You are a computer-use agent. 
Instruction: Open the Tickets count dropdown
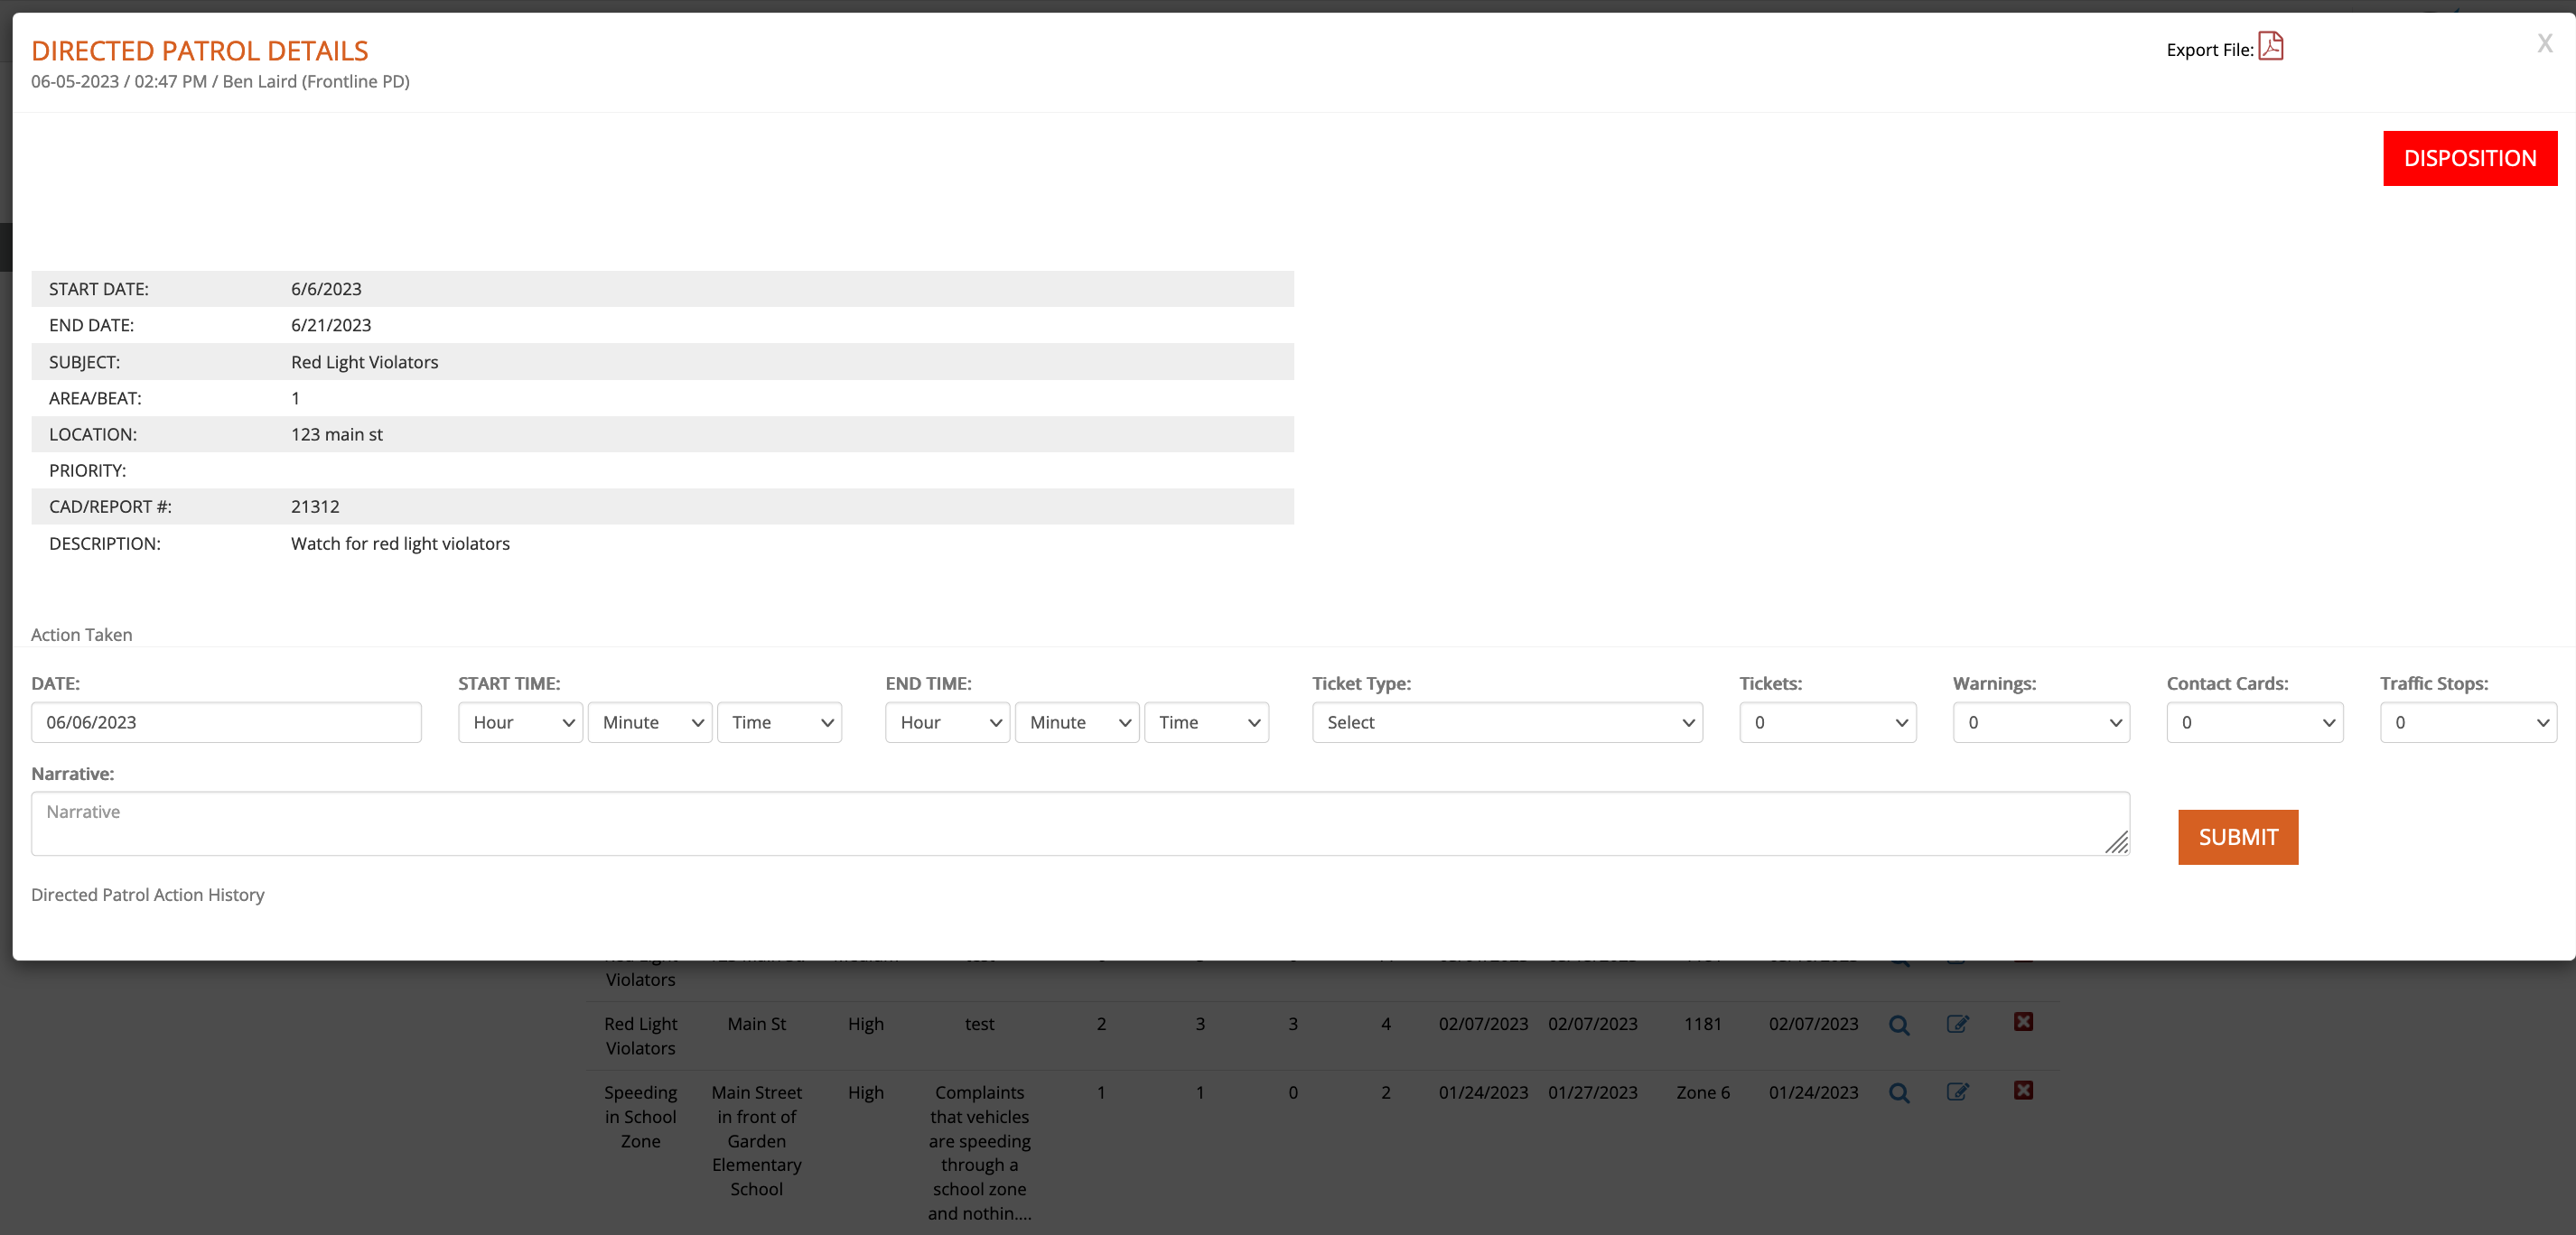[1827, 722]
